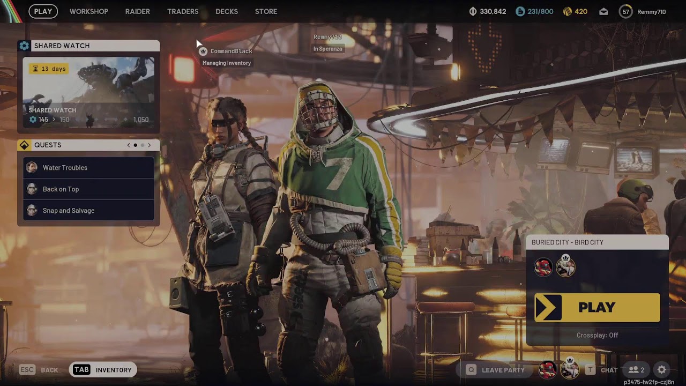Select the Back on Top quest giver portrait
This screenshot has height=386, width=686.
click(x=32, y=189)
